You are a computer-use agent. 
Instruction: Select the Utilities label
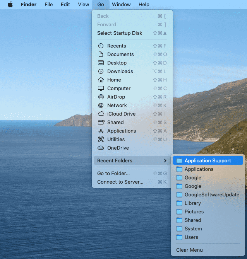[116, 139]
